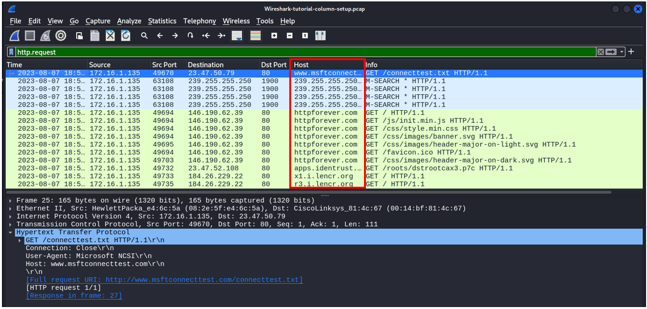The height and width of the screenshot is (309, 647).
Task: Open the File menu
Action: pyautogui.click(x=15, y=21)
